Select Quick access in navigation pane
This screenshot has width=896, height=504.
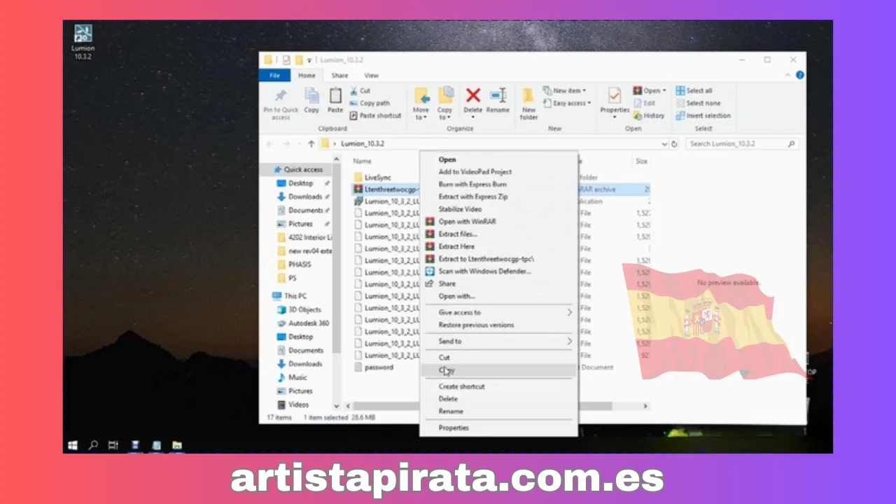297,169
